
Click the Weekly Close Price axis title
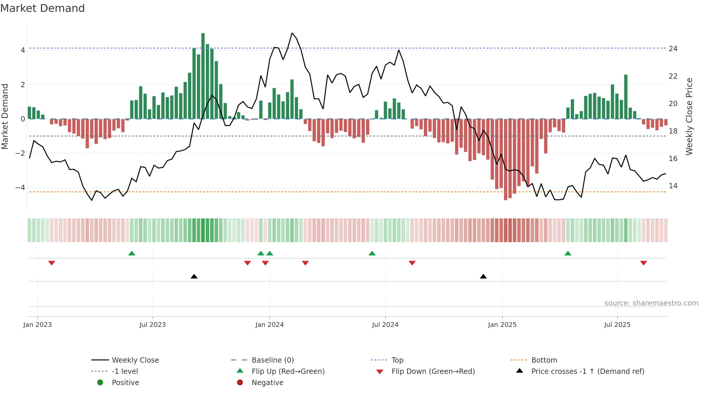click(689, 116)
